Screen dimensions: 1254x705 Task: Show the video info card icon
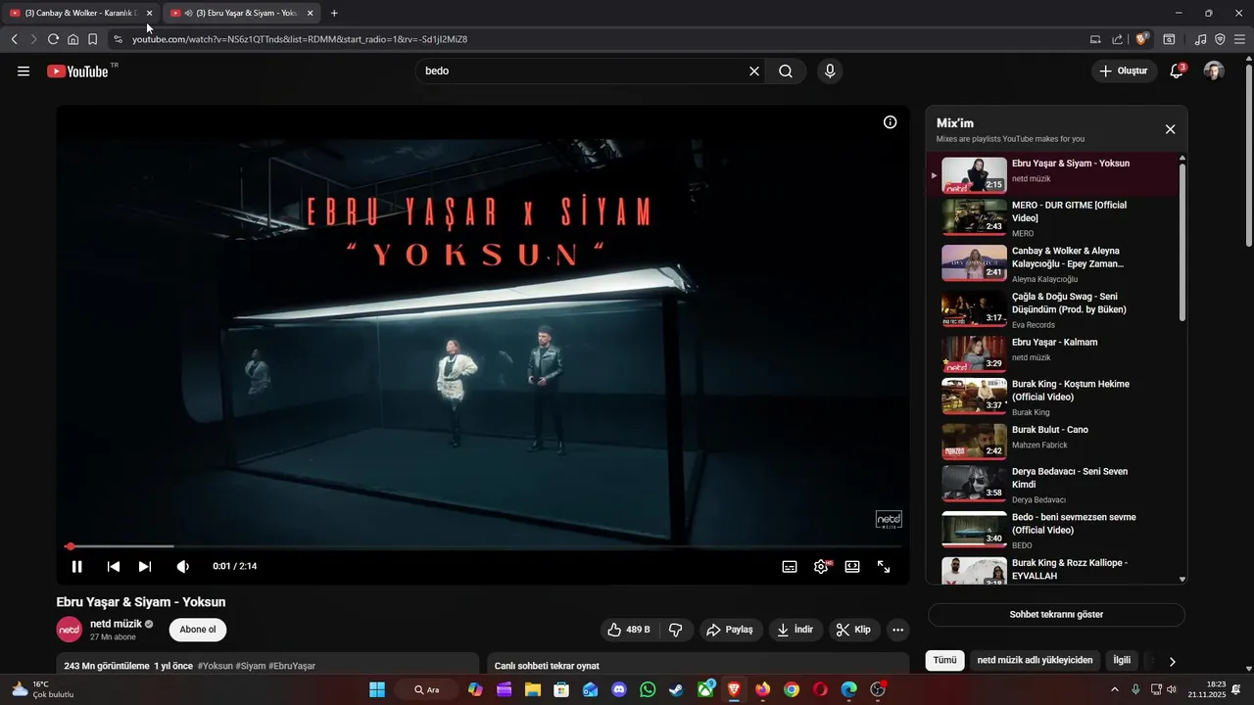pos(890,122)
